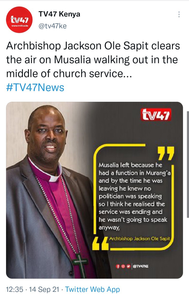Viewport: 189px width, 299px height.
Task: Click the TV47 logo inside the image
Action: point(156,115)
